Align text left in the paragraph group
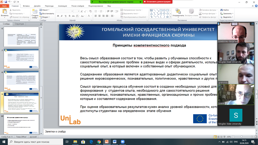258x145 pixels. (96, 16)
